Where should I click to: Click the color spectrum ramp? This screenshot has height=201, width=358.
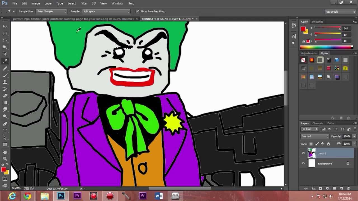(x=327, y=47)
